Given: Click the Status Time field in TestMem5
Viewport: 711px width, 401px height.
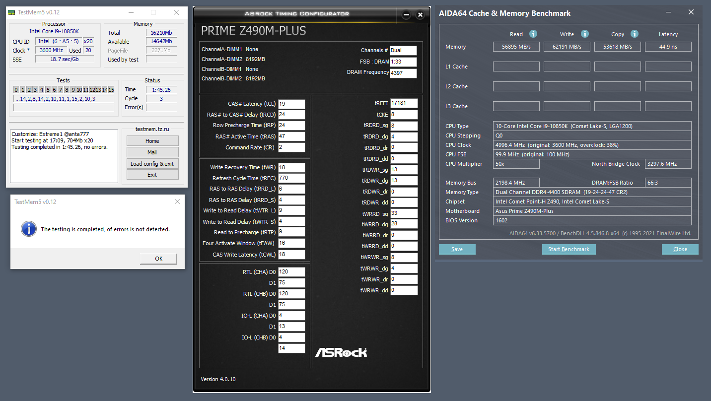Looking at the screenshot, I should 161,90.
